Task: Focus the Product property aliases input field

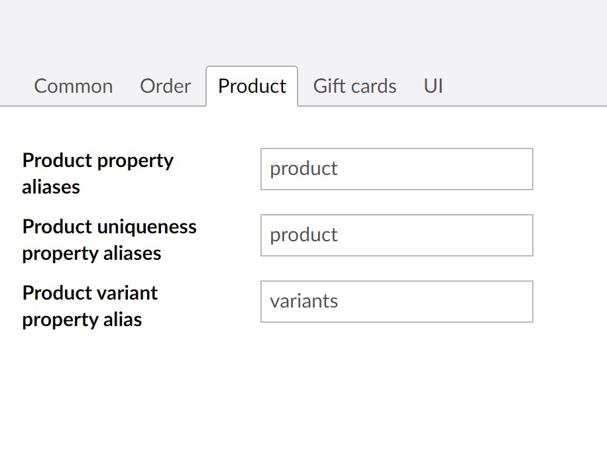Action: pos(397,169)
